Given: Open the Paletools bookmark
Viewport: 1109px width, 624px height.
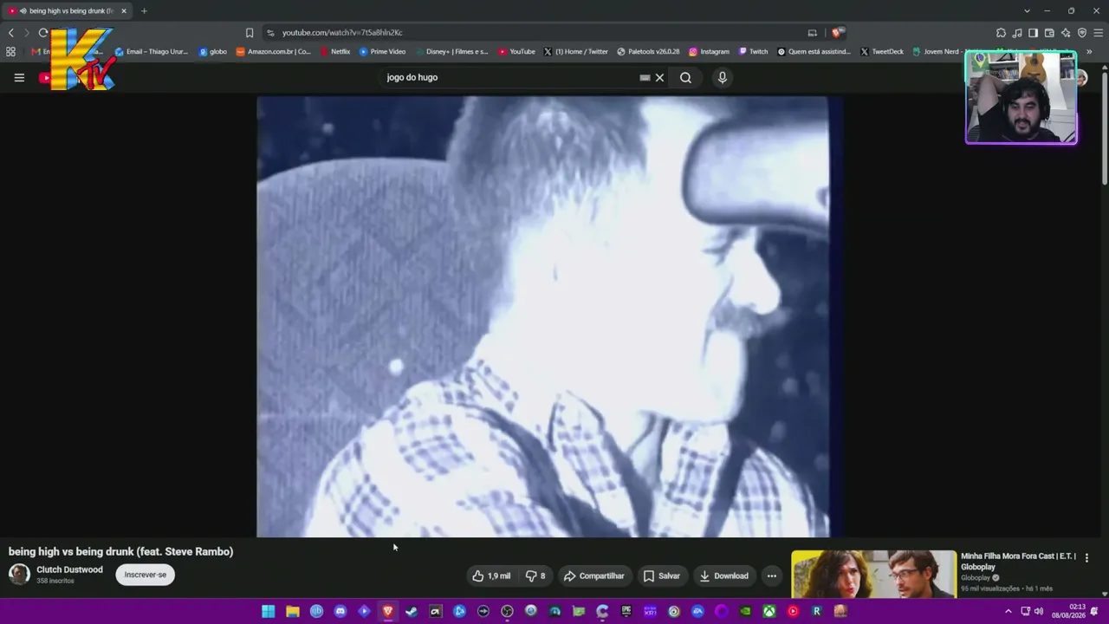Looking at the screenshot, I should pos(648,52).
